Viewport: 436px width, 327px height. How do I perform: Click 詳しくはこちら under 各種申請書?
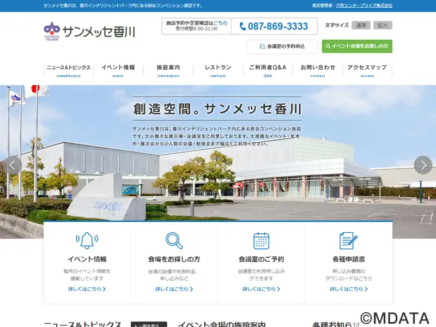348,289
